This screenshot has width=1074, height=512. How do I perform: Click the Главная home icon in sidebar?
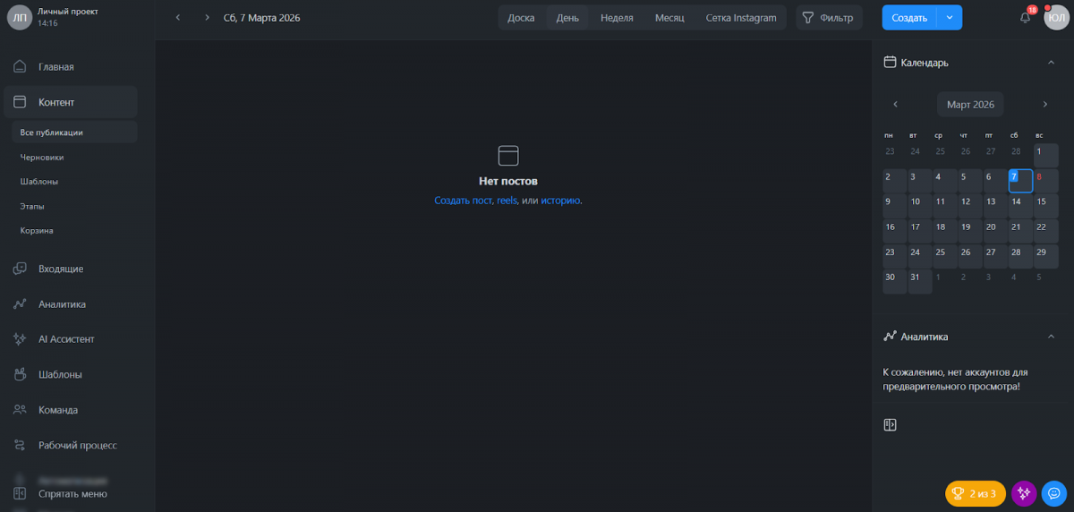click(x=20, y=67)
